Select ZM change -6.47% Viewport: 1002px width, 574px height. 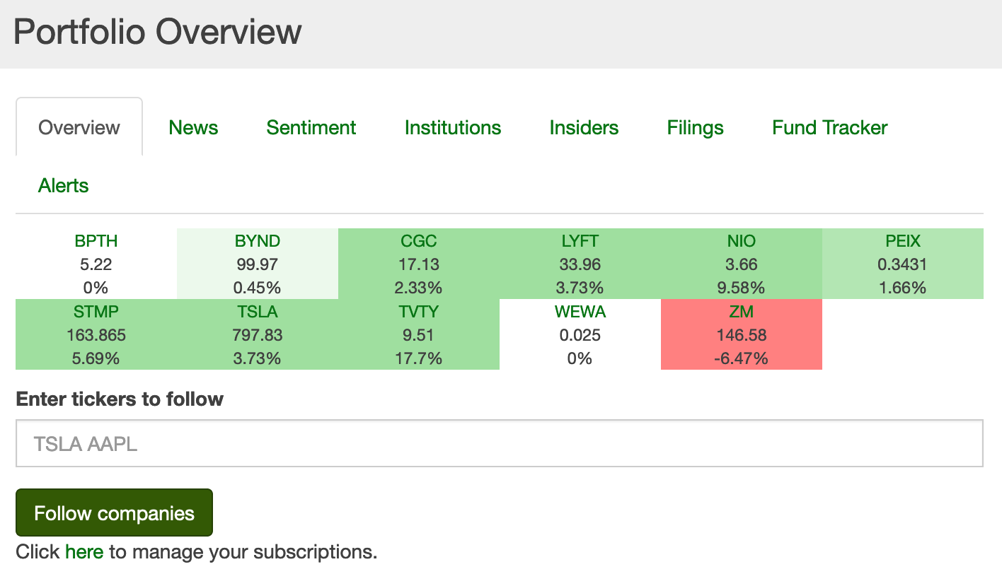(742, 358)
